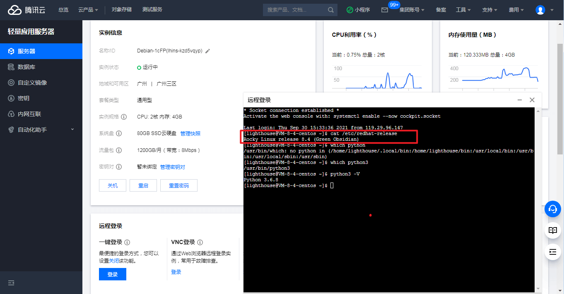
Task: Open the 总览 top menu item
Action: (63, 10)
